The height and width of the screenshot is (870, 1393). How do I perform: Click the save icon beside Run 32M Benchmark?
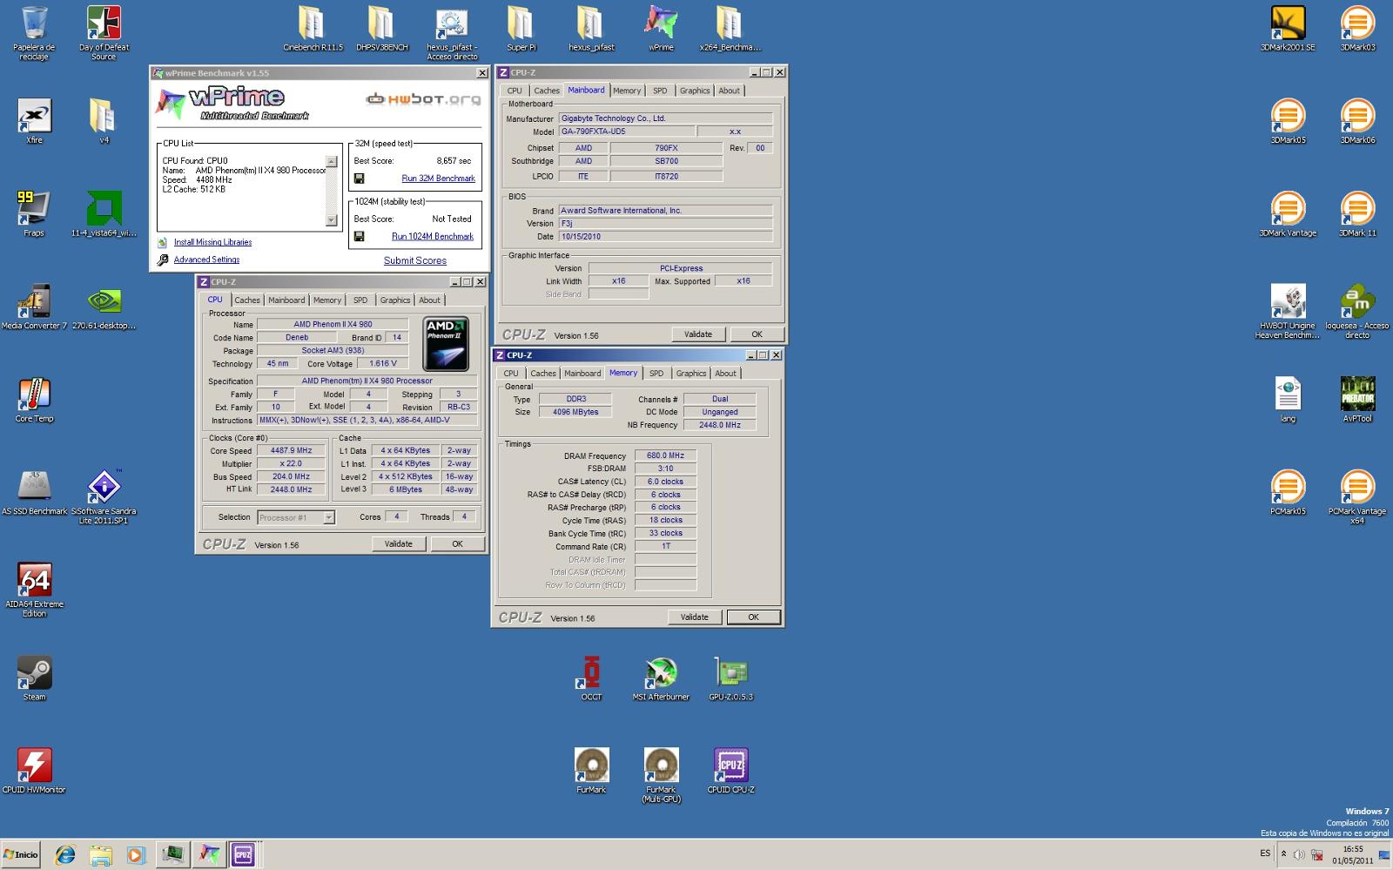pyautogui.click(x=359, y=179)
